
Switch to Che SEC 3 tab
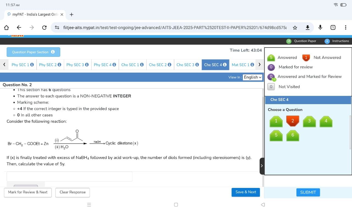[188, 65]
